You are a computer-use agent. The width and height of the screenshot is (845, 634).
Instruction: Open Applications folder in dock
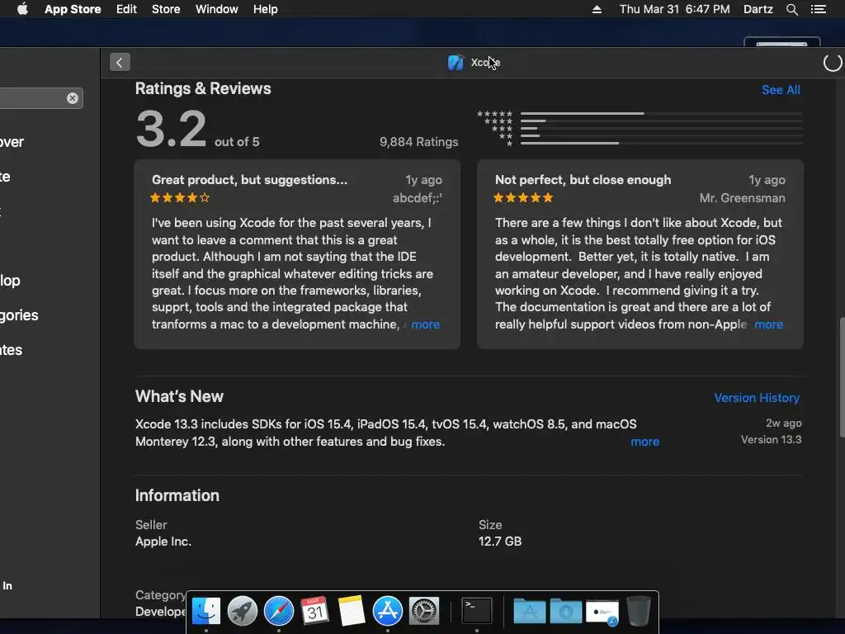coord(529,611)
